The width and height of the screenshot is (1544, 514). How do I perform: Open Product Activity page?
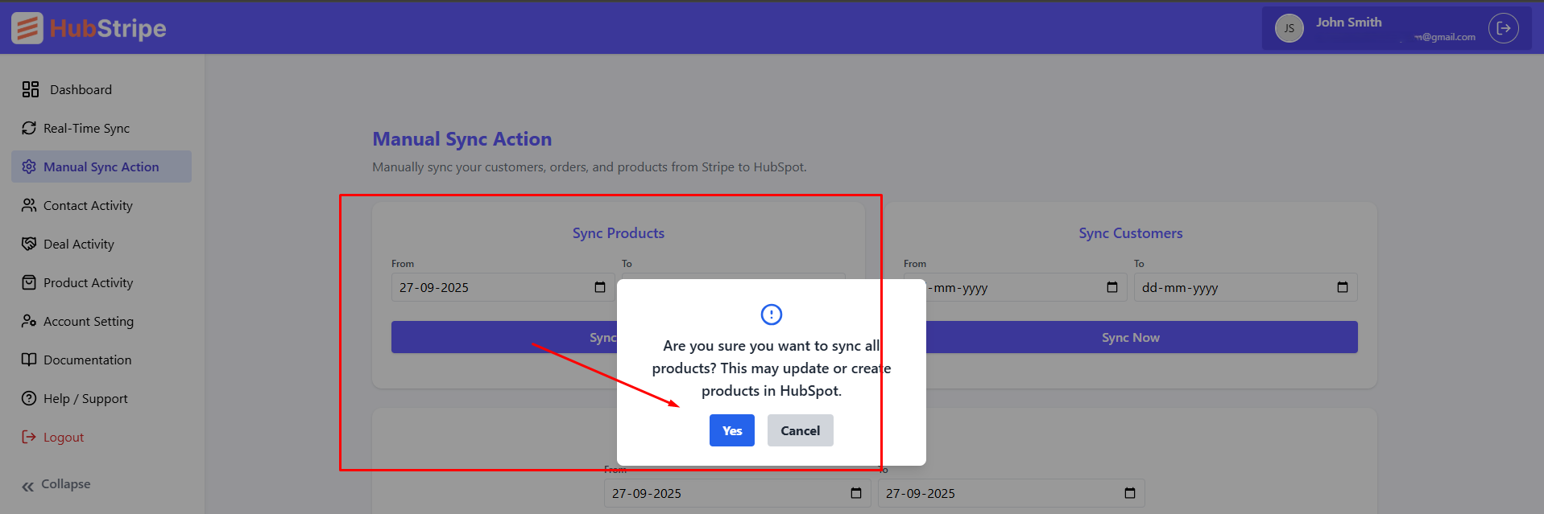pyautogui.click(x=101, y=282)
